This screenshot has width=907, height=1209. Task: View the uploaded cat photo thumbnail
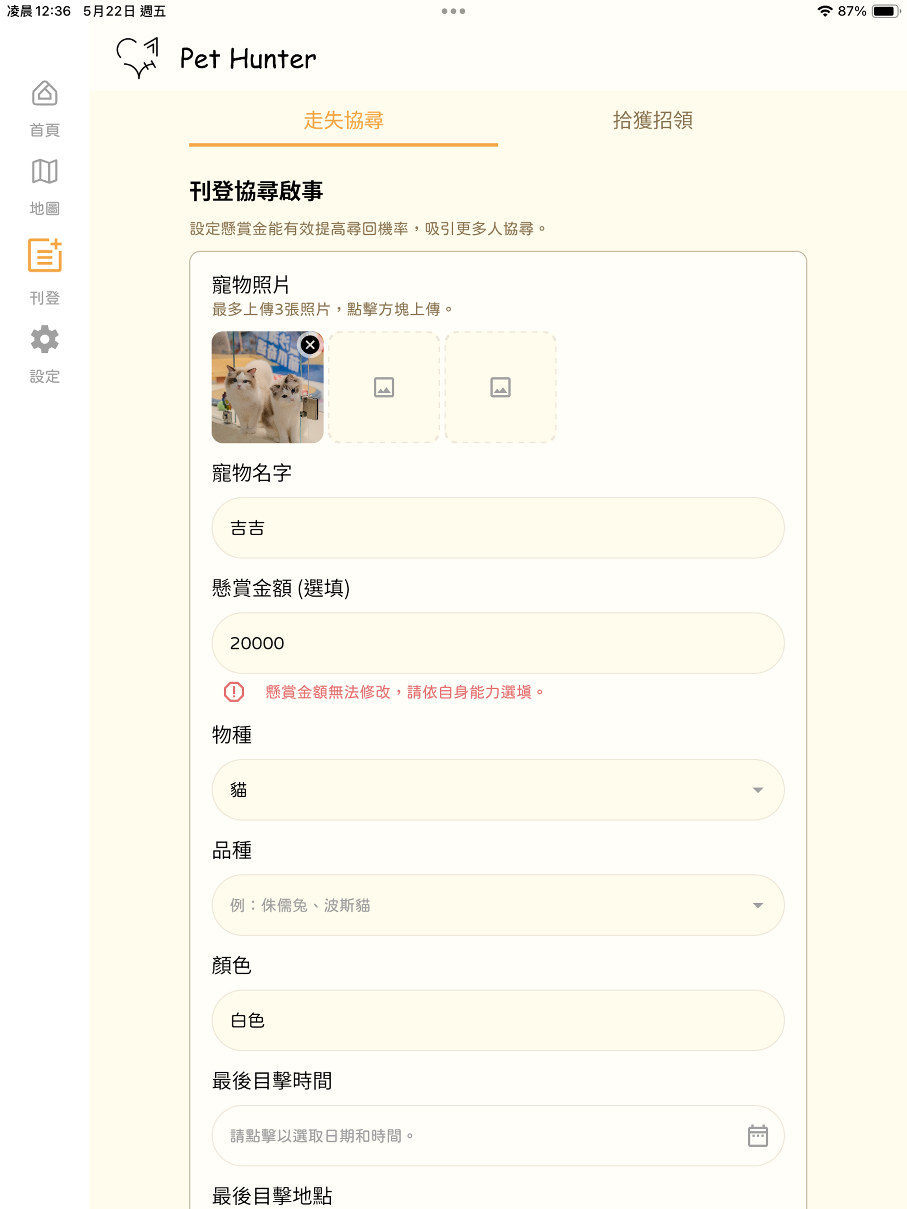267,387
